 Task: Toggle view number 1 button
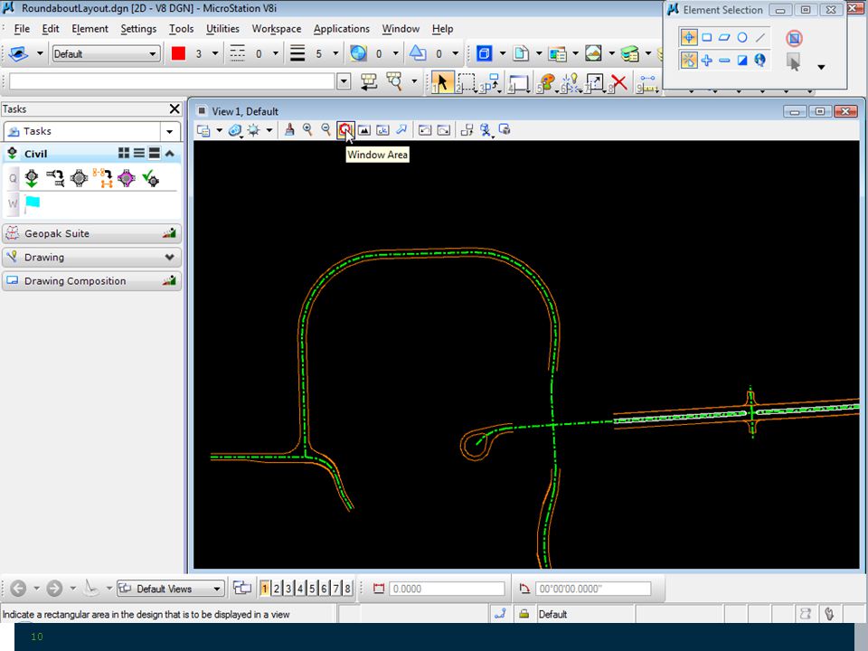pos(265,589)
